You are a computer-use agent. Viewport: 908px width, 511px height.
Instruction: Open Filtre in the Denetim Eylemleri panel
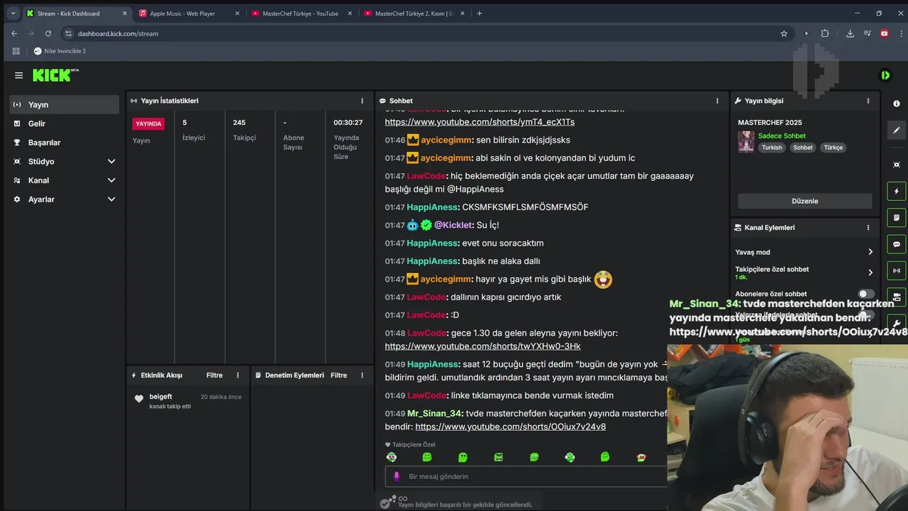click(338, 375)
